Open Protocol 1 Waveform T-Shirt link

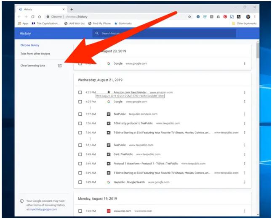(x=146, y=164)
